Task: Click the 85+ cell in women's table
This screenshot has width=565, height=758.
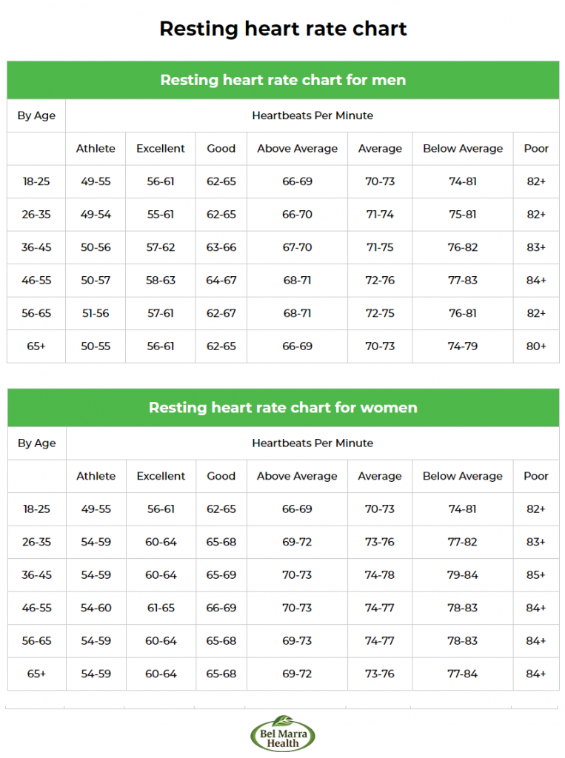Action: 536,575
